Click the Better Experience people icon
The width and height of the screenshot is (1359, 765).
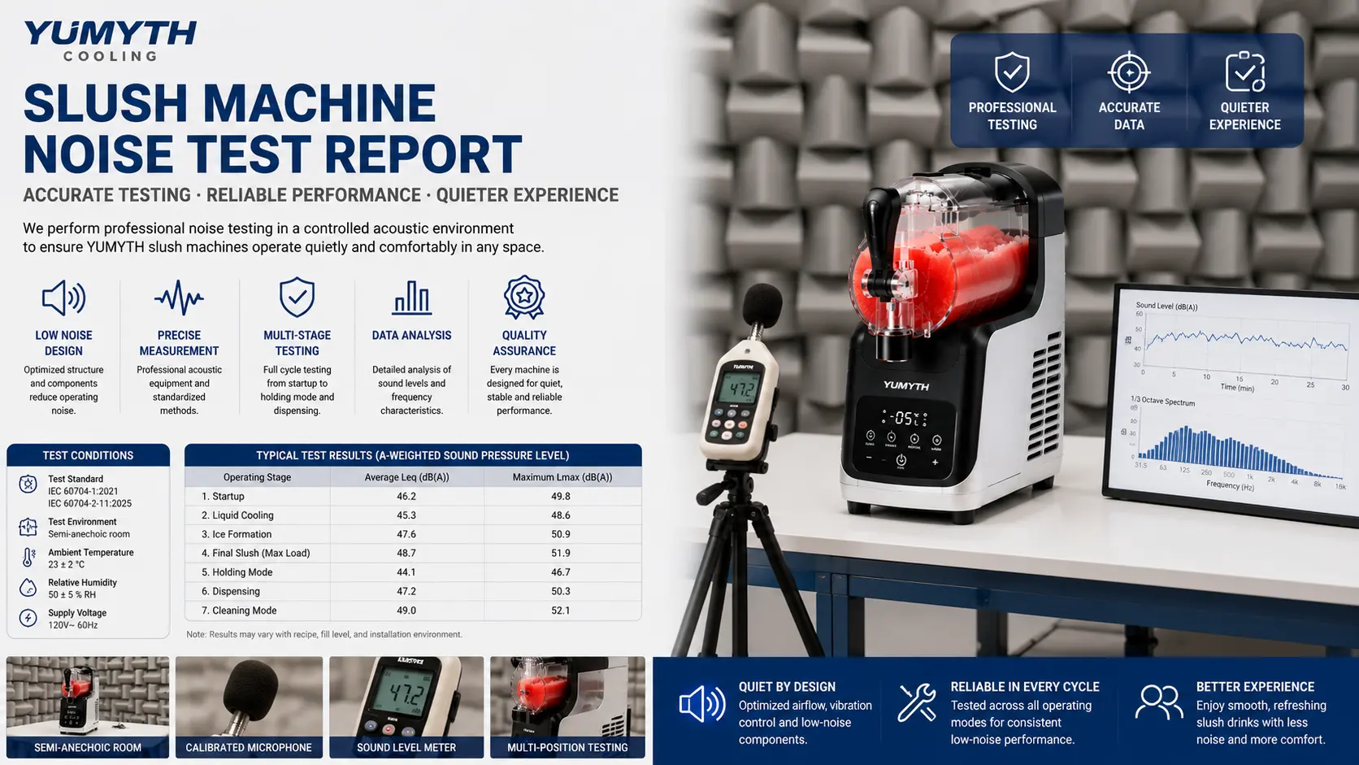pos(1158,702)
